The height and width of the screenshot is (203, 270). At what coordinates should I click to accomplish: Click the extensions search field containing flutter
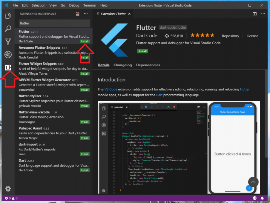[54, 23]
